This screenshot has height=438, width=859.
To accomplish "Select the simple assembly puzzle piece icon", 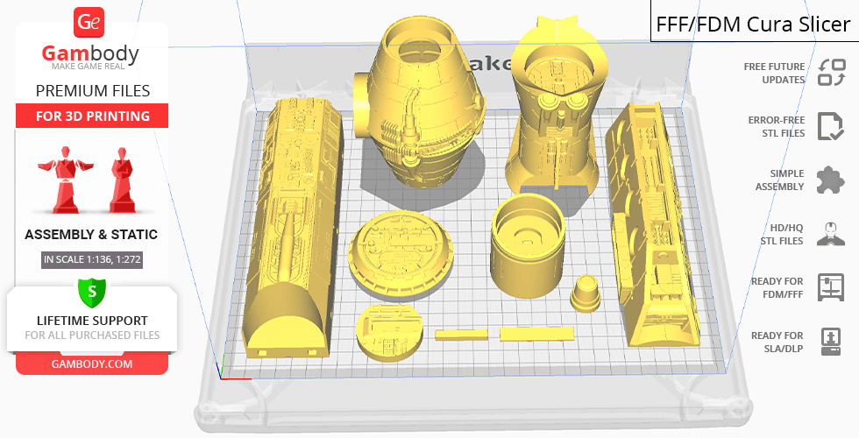I will 830,180.
